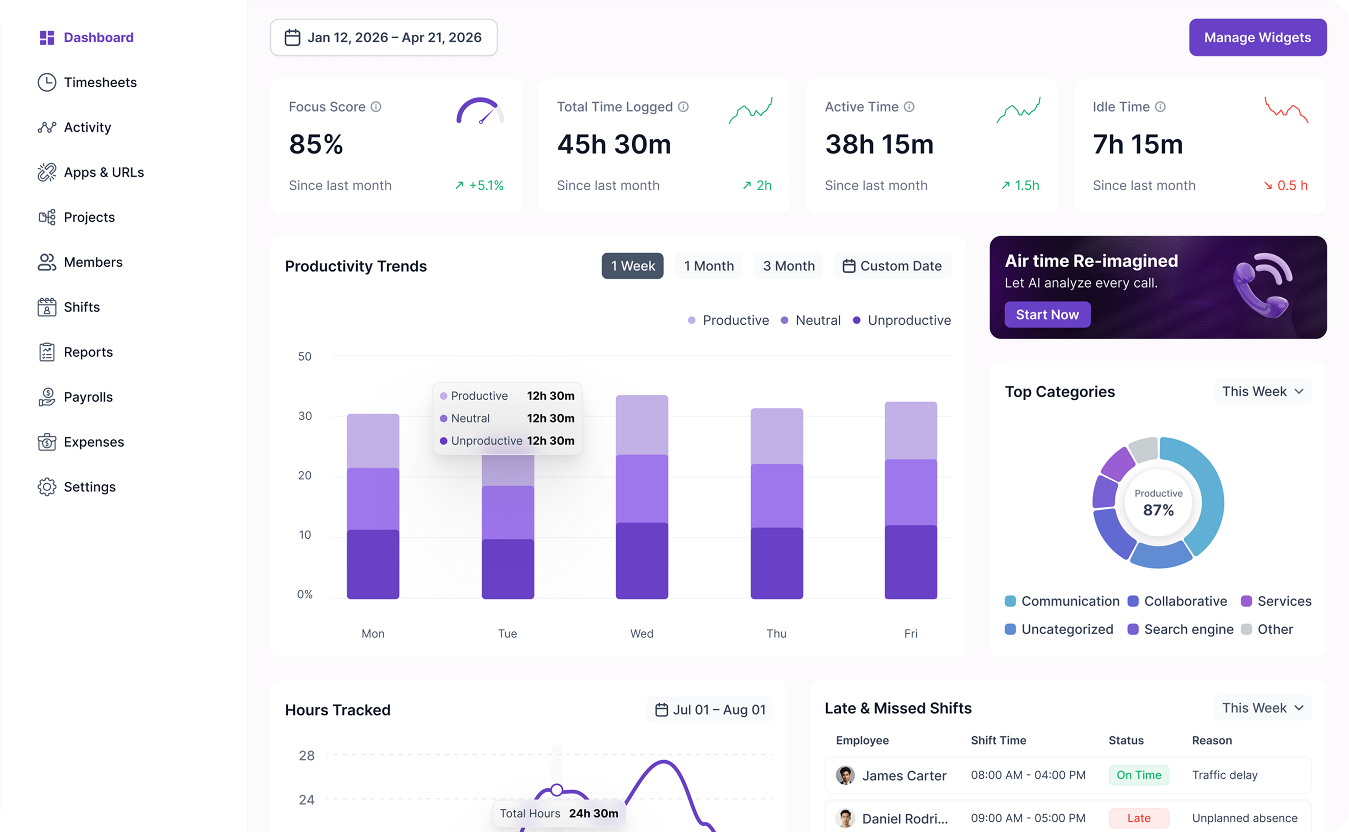Click the Manage Widgets button
Image resolution: width=1349 pixels, height=832 pixels.
point(1258,37)
